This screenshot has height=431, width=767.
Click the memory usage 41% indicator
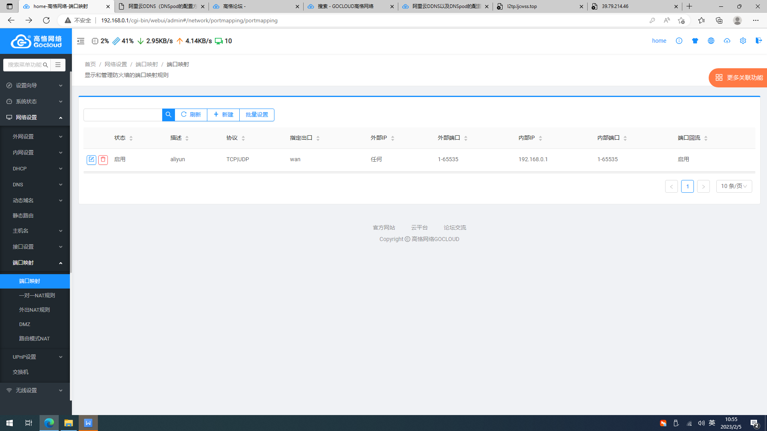tap(123, 41)
